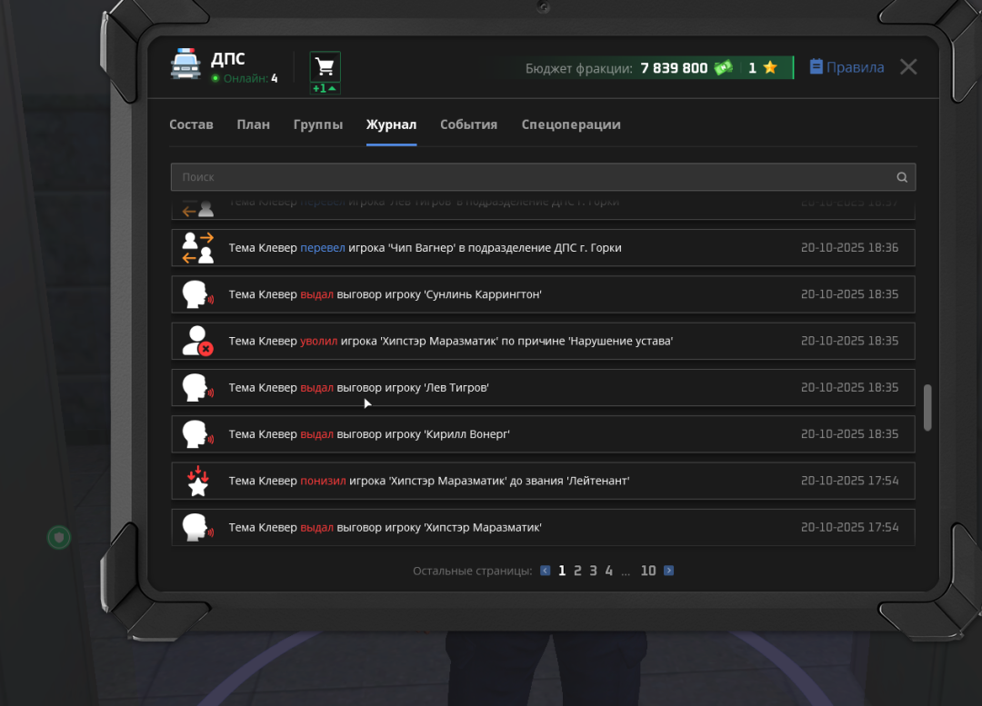982x706 pixels.
Task: Go to previous journal page arrow
Action: [546, 572]
